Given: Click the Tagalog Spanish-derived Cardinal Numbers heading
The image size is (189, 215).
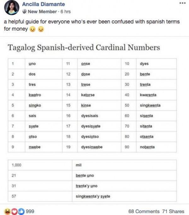Looking at the screenshot, I should 83,48.
